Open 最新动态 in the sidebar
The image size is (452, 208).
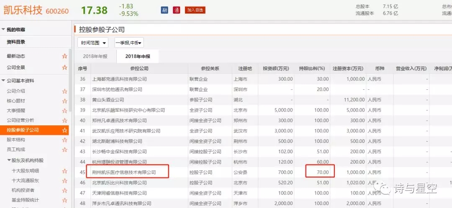pyautogui.click(x=16, y=56)
